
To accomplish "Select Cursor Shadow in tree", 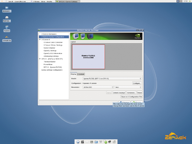I will point(49,48).
